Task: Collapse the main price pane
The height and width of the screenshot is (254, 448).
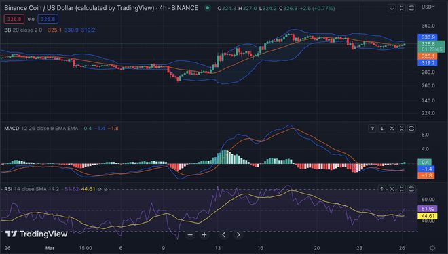Action: (402, 8)
